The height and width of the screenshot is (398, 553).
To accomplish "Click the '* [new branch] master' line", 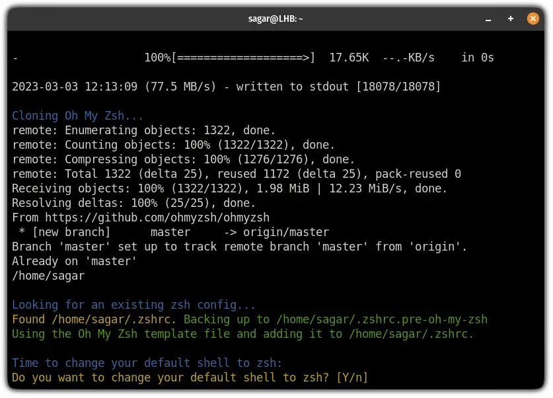I will pos(174,232).
